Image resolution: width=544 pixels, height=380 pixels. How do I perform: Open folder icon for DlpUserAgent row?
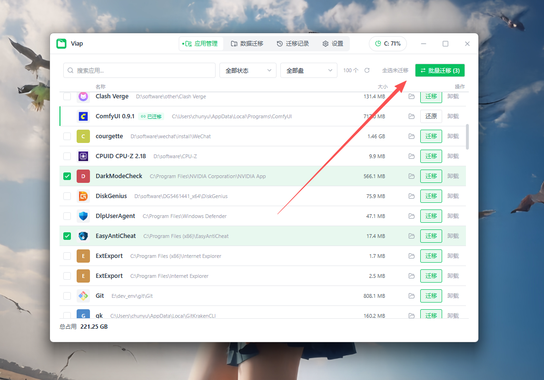pos(412,216)
